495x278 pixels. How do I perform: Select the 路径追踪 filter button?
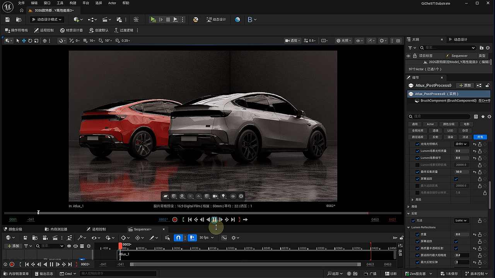(x=418, y=137)
